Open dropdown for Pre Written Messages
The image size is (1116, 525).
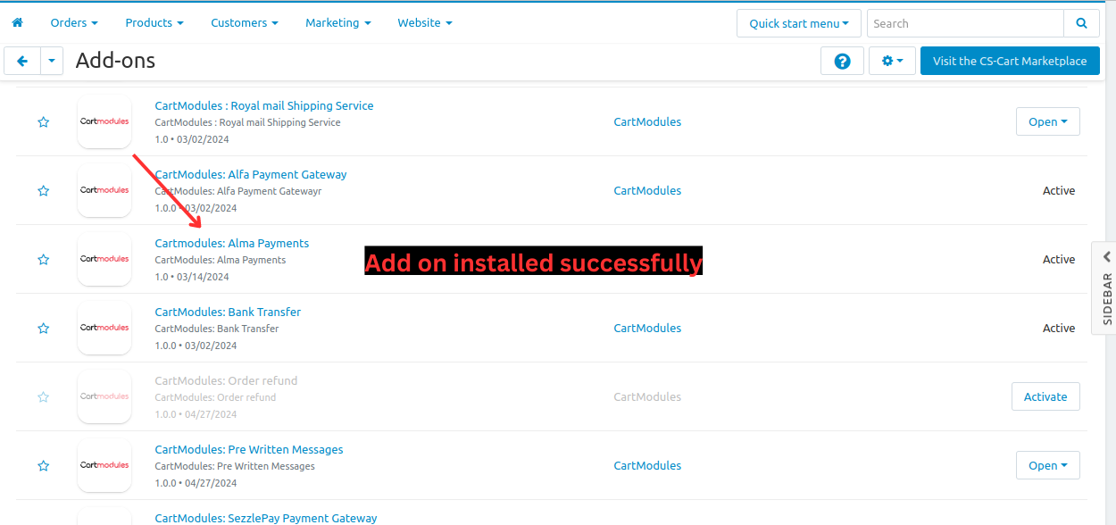point(1048,465)
